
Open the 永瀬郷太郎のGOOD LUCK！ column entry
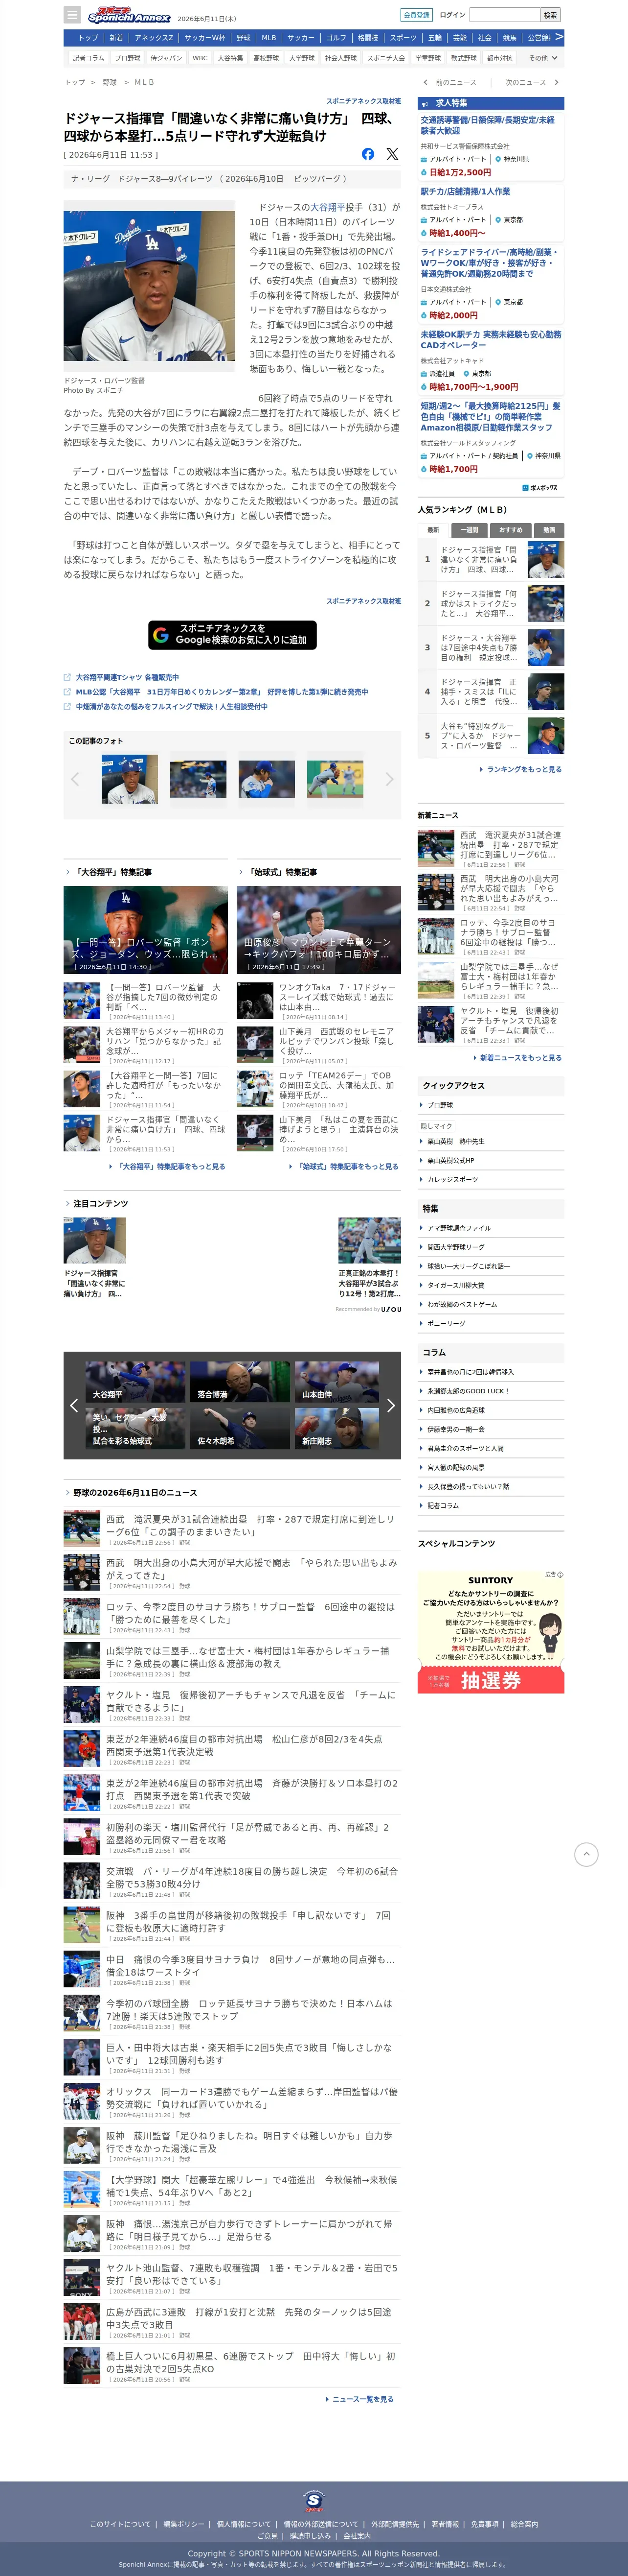[x=467, y=1391]
